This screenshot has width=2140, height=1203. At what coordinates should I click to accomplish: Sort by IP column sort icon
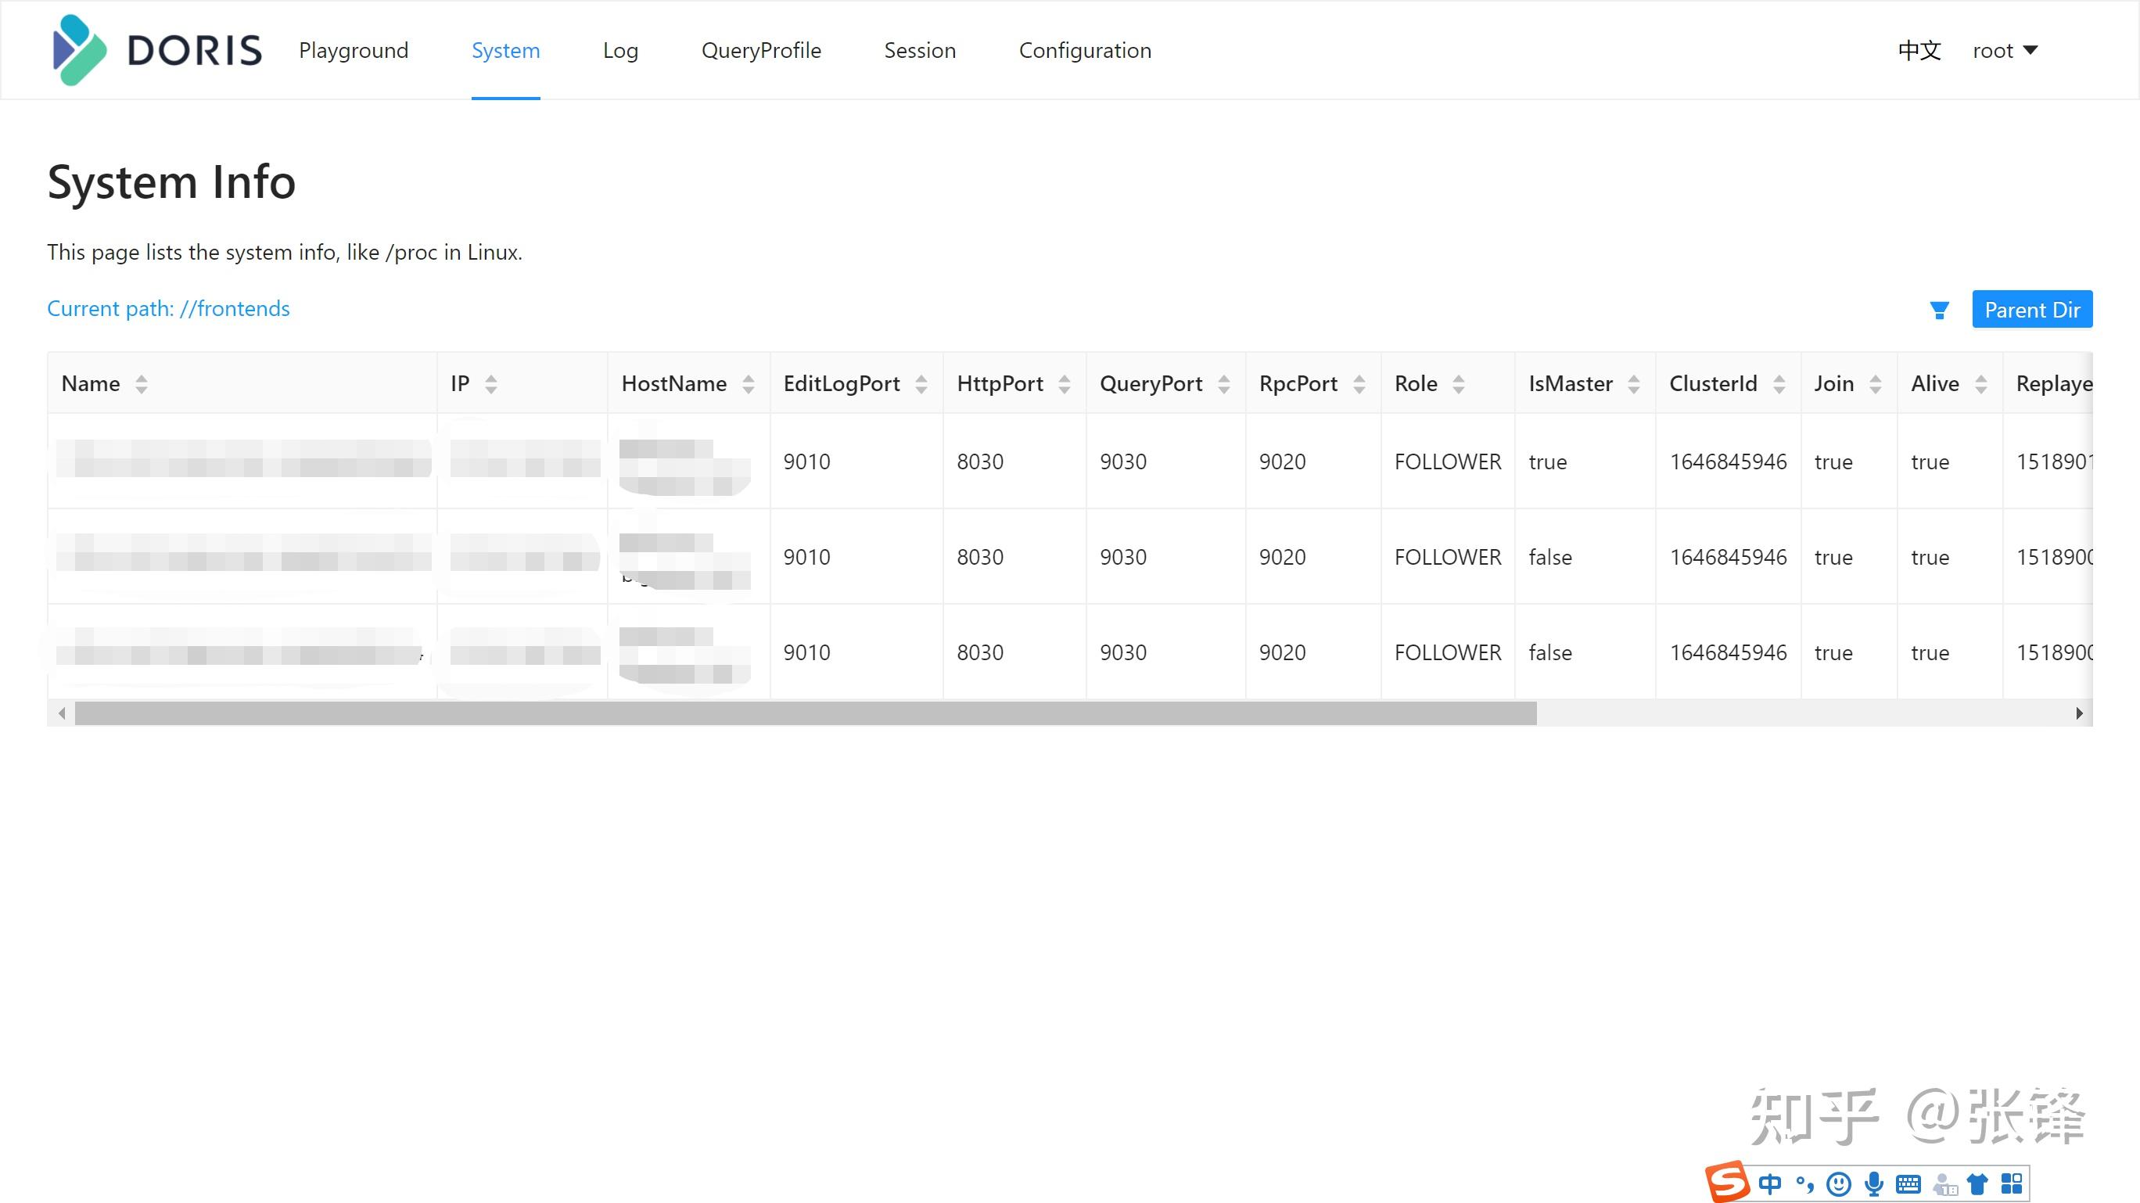[x=491, y=384]
